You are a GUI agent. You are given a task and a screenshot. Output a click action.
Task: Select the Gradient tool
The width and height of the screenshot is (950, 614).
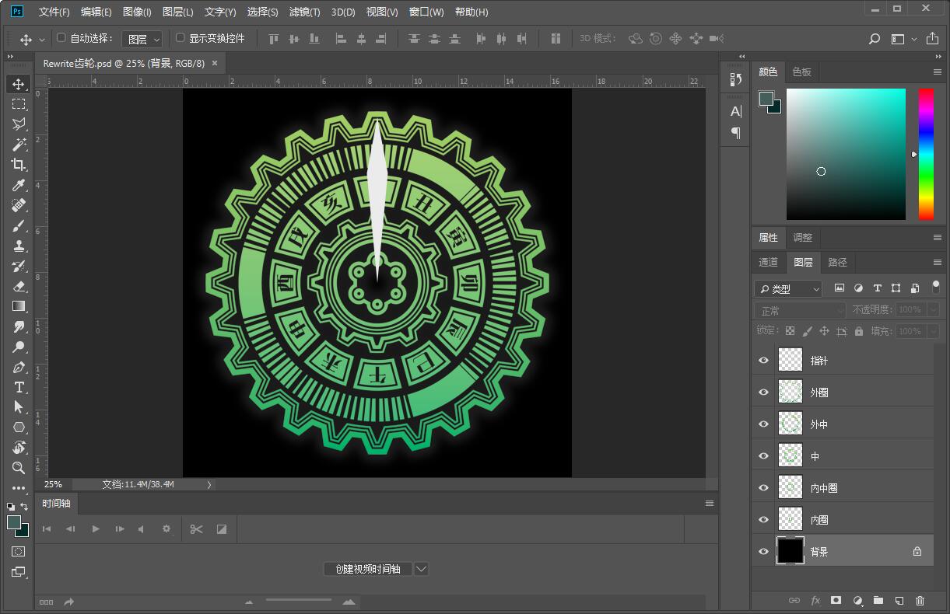coord(19,306)
